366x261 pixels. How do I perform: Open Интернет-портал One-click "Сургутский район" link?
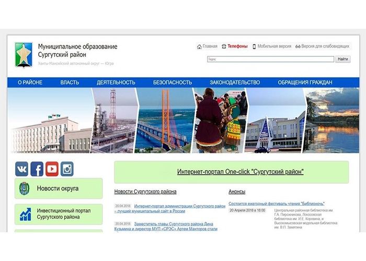pos(241,172)
